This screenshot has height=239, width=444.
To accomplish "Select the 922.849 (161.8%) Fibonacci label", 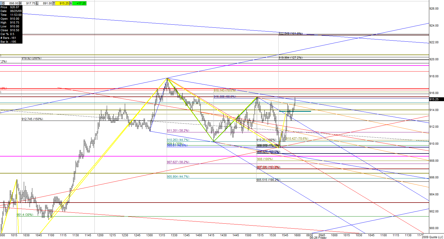I will (x=290, y=33).
